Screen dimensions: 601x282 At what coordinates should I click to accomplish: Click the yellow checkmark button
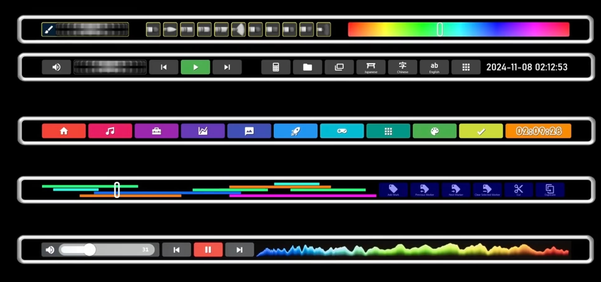coord(481,131)
